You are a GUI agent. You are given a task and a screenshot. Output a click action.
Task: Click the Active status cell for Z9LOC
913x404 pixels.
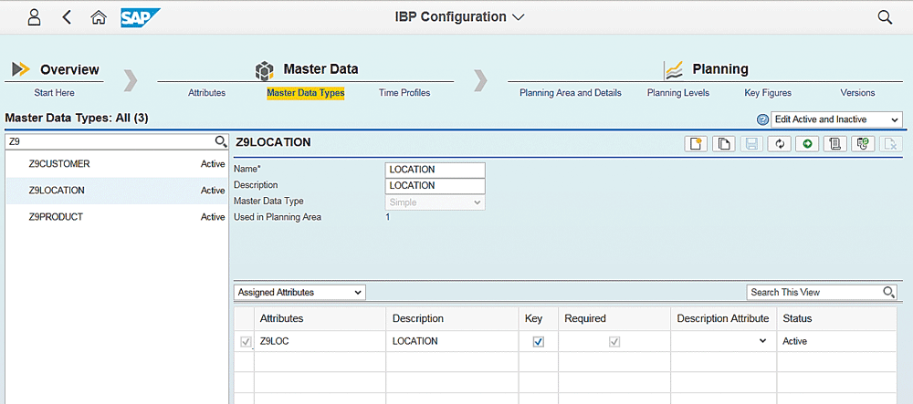[x=836, y=341]
